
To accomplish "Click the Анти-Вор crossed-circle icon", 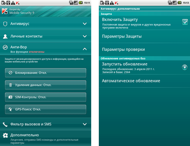I will tap(5, 48).
